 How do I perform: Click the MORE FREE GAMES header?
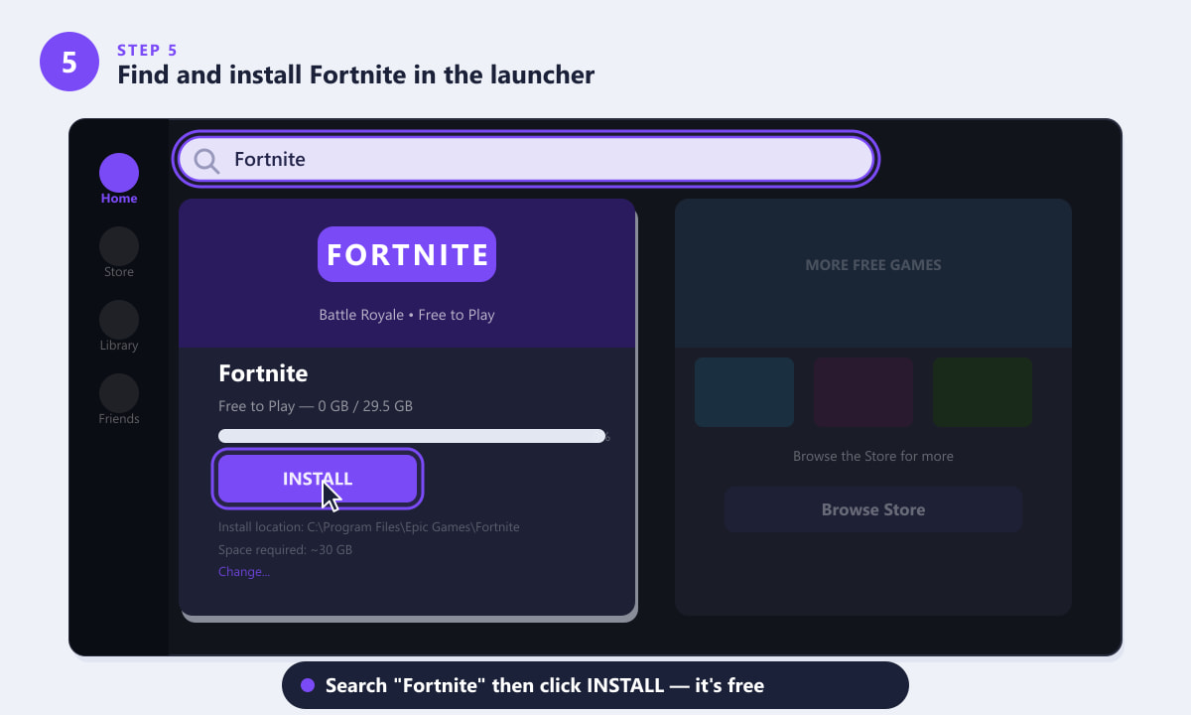click(873, 265)
